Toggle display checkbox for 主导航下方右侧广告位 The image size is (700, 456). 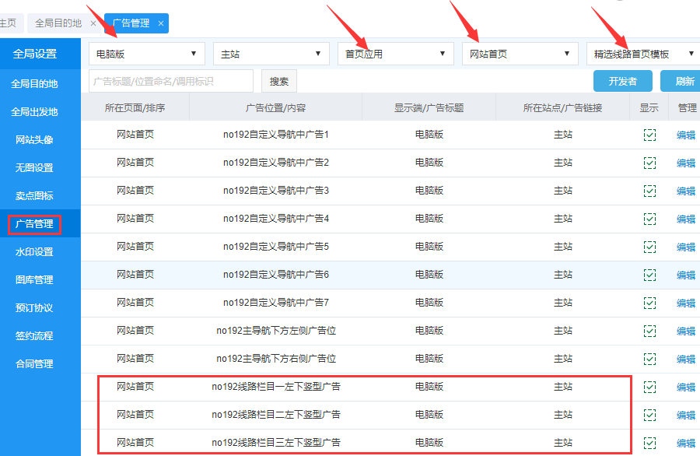(x=649, y=360)
